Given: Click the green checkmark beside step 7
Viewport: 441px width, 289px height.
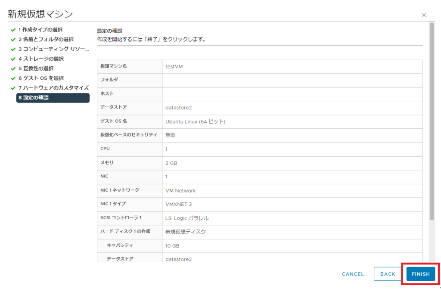Looking at the screenshot, I should 13,88.
